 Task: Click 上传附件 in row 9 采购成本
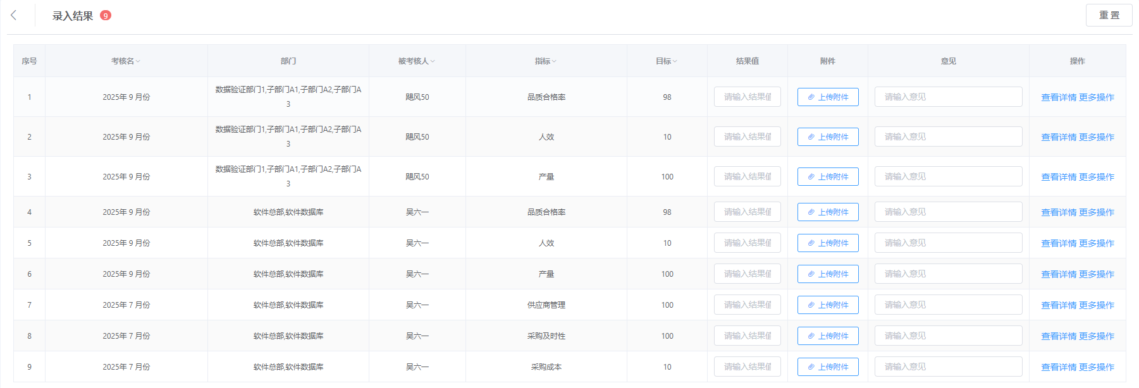[x=827, y=367]
